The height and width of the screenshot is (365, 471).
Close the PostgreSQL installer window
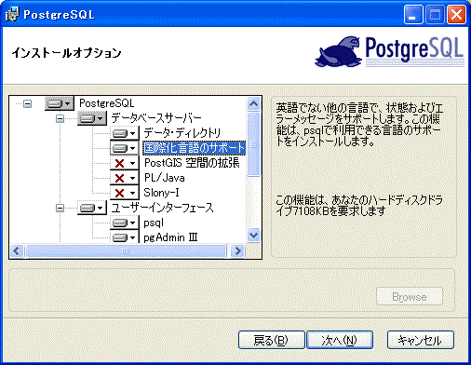click(456, 15)
